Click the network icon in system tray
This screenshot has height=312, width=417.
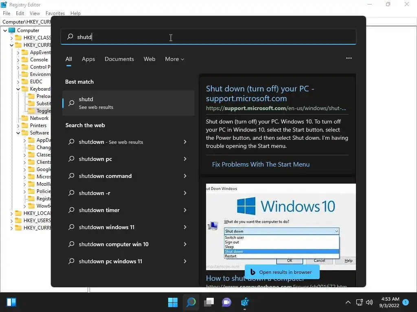tap(359, 302)
